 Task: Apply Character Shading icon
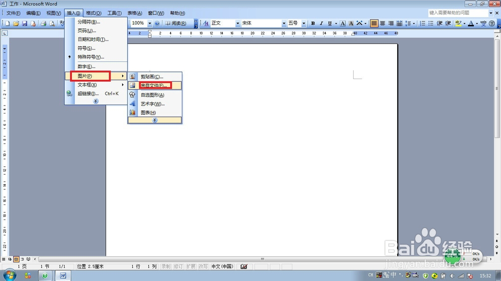tap(351, 23)
